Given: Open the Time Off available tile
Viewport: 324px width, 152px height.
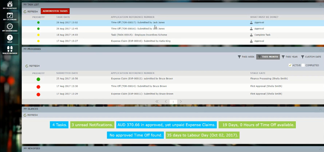Looking at the screenshot, I should 257,125.
